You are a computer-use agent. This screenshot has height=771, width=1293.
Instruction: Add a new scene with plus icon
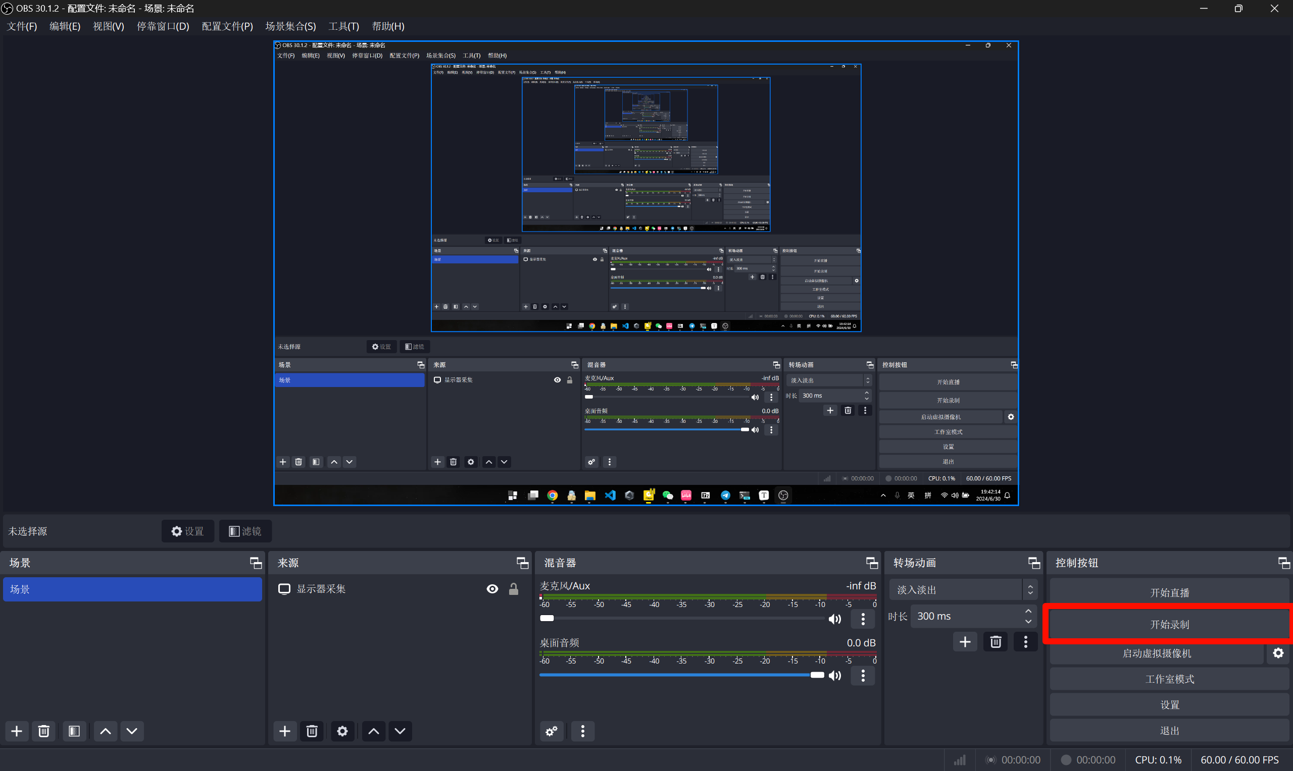[17, 731]
